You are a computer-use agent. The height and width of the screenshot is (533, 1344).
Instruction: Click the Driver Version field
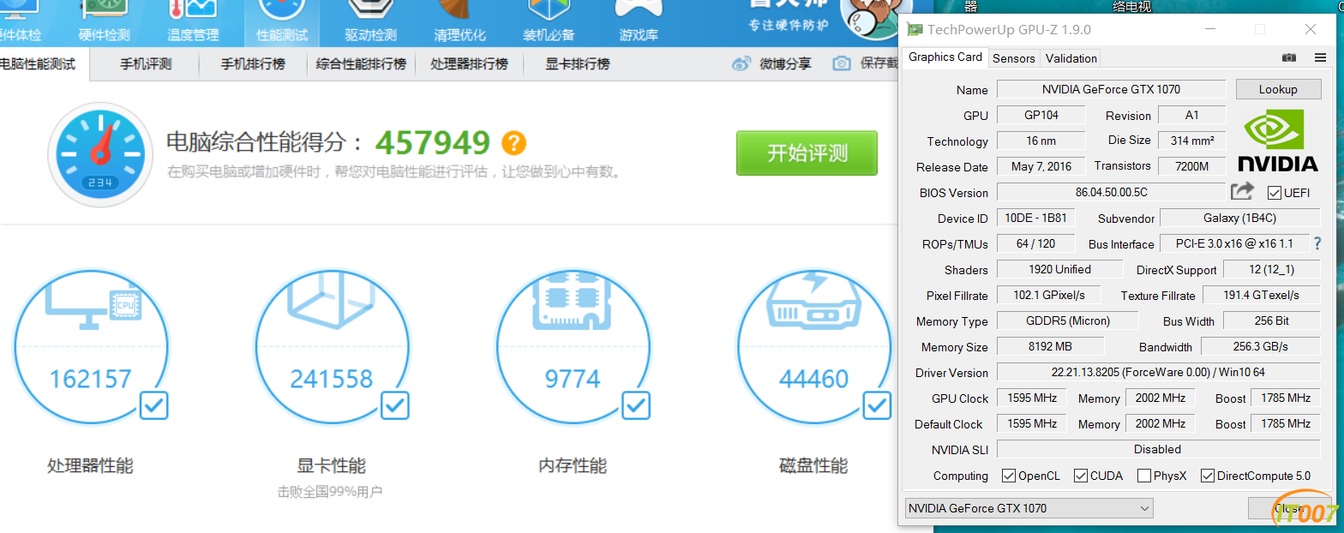click(1158, 372)
